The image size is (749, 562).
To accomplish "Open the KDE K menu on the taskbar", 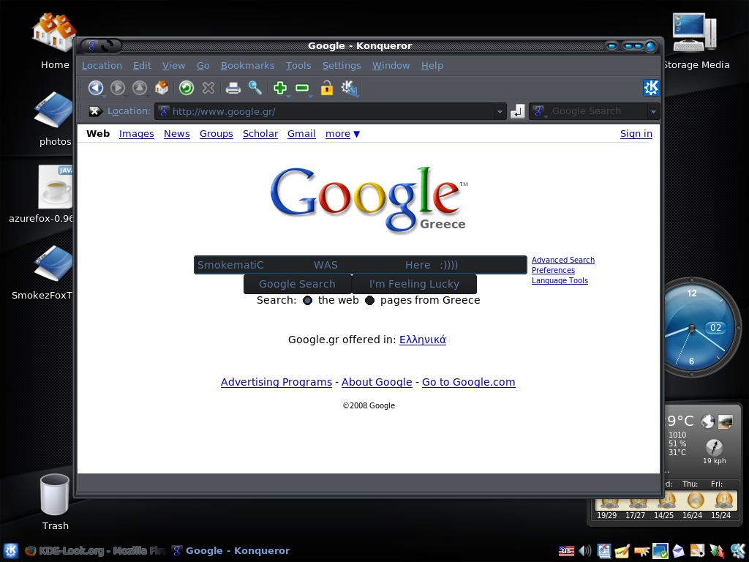I will 10,551.
